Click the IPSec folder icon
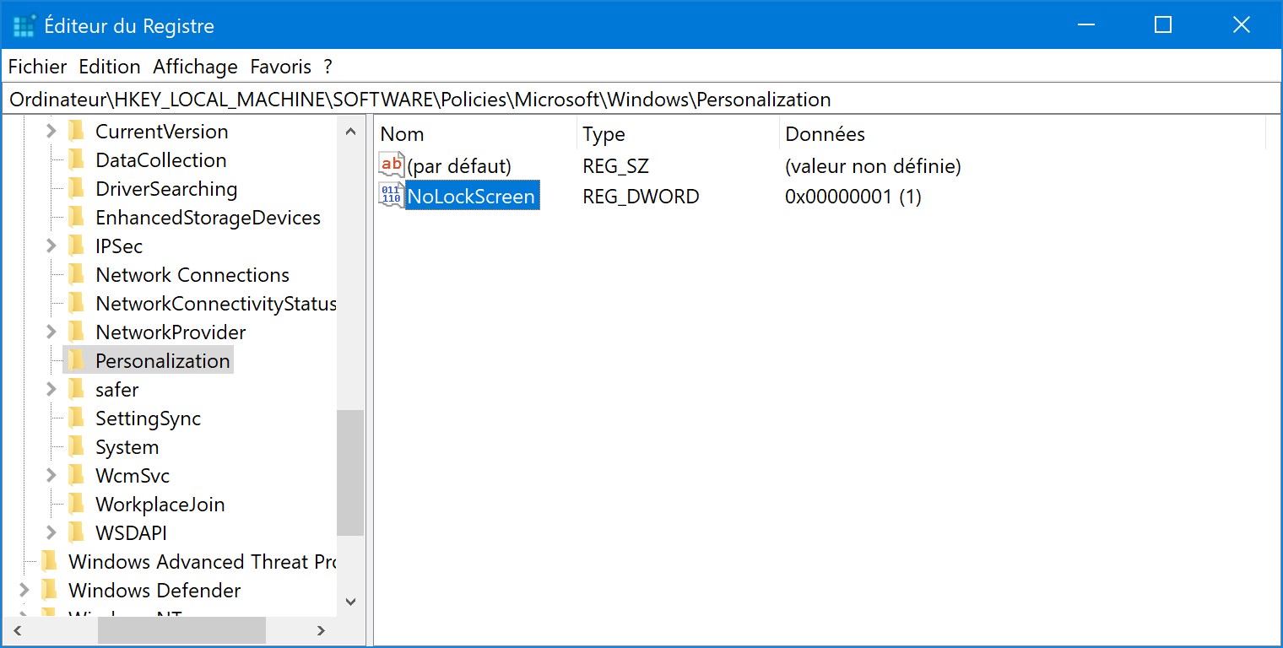The height and width of the screenshot is (648, 1283). click(x=76, y=246)
